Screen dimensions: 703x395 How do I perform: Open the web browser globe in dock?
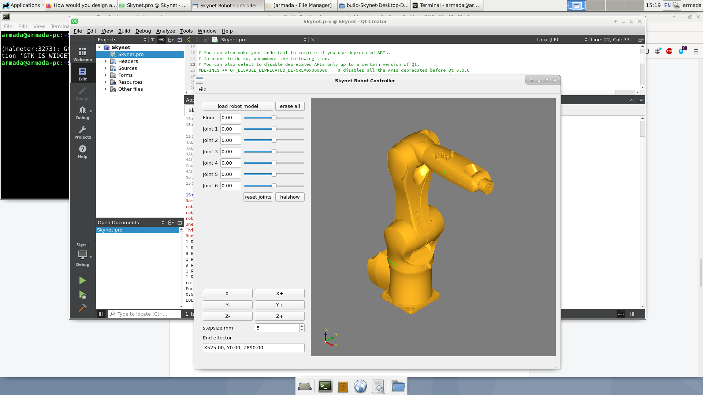click(x=360, y=386)
